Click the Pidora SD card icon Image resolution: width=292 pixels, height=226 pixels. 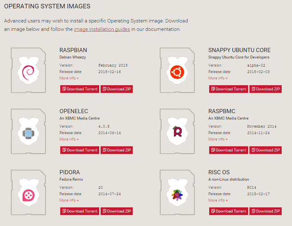(x=28, y=192)
